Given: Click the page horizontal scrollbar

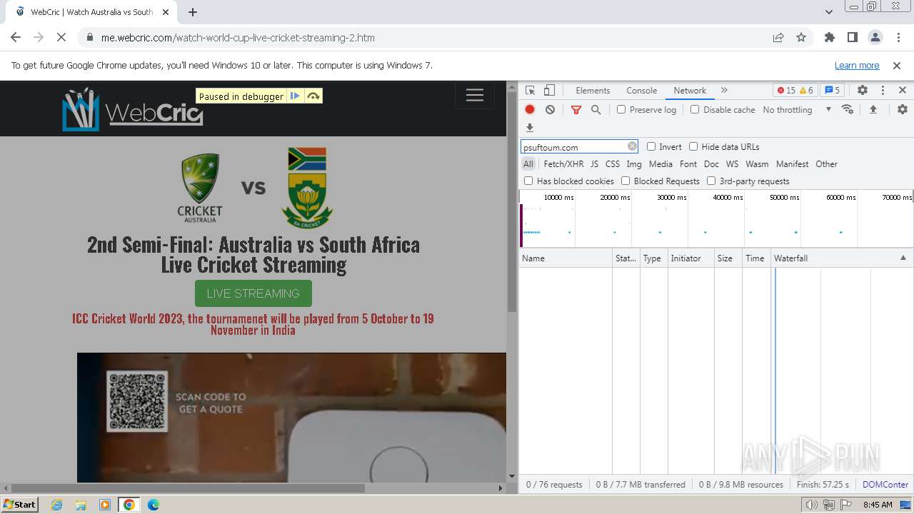Looking at the screenshot, I should point(188,488).
